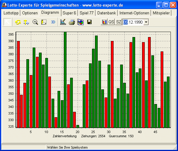Select the magnifier zoom tool
178x151 pixels.
[35, 22]
